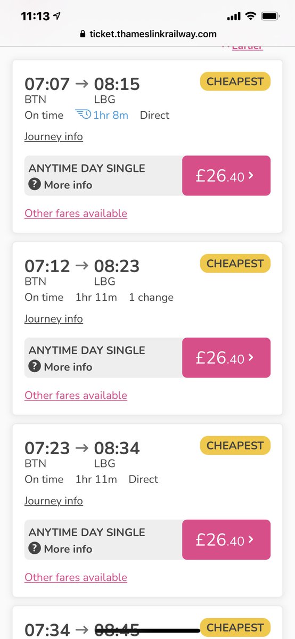This screenshot has width=295, height=639.
Task: Tap the question mark icon for 07:23 fare
Action: point(35,549)
